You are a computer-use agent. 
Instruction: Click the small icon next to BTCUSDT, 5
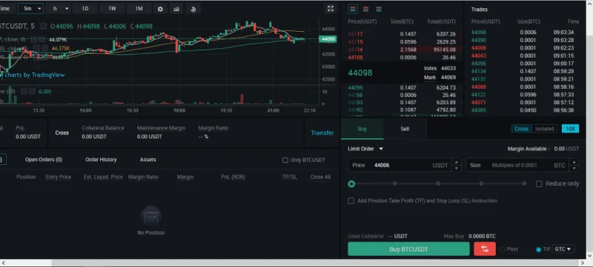point(44,26)
